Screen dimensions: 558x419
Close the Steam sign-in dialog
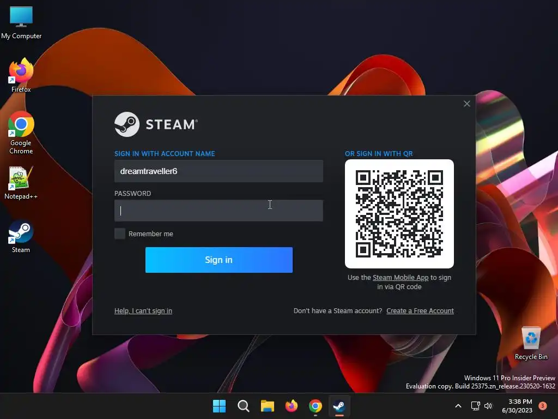click(467, 104)
